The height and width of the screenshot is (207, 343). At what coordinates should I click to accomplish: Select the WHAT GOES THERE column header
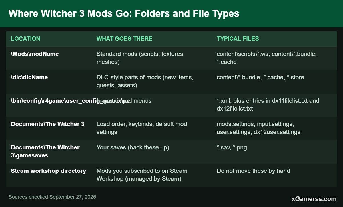click(124, 39)
